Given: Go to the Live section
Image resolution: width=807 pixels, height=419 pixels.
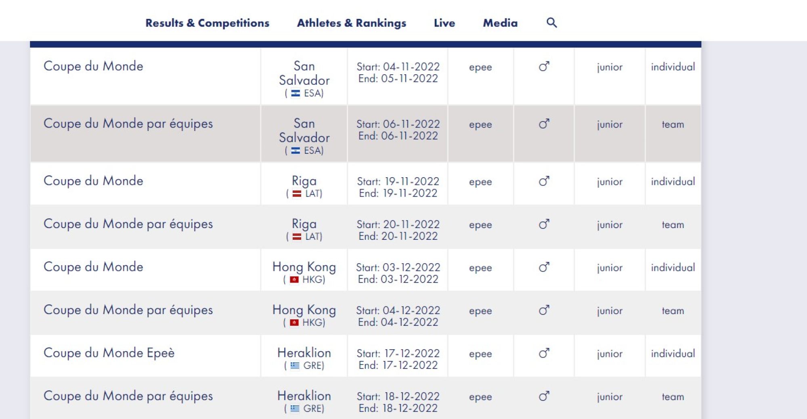Looking at the screenshot, I should 444,23.
